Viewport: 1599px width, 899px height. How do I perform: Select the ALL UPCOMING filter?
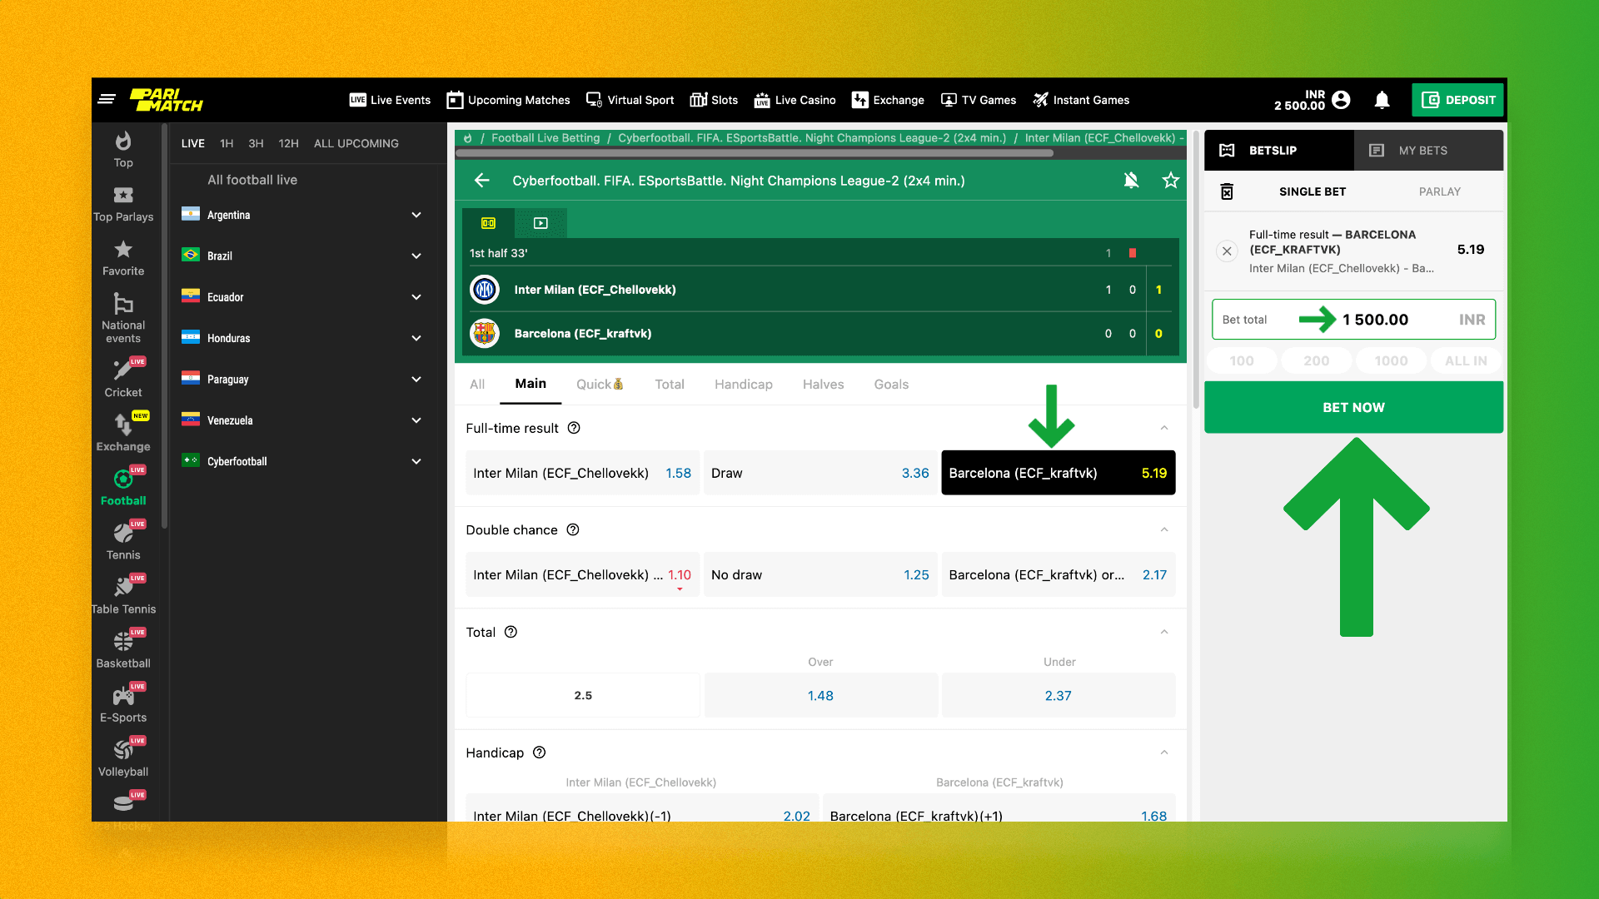click(356, 143)
